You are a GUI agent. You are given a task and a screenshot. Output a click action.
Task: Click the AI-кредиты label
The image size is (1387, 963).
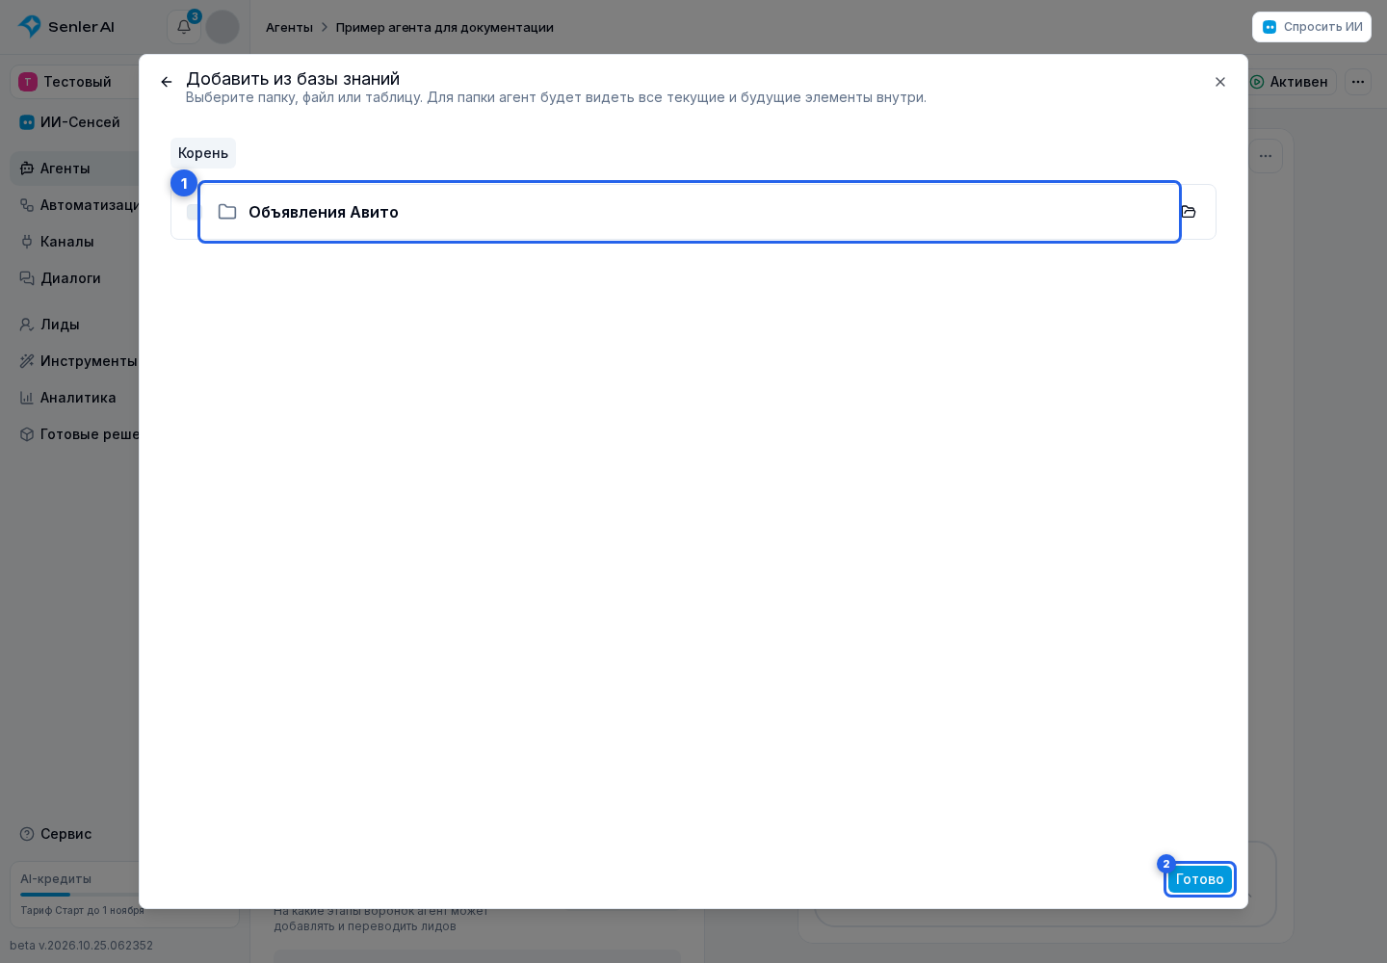pyautogui.click(x=56, y=878)
